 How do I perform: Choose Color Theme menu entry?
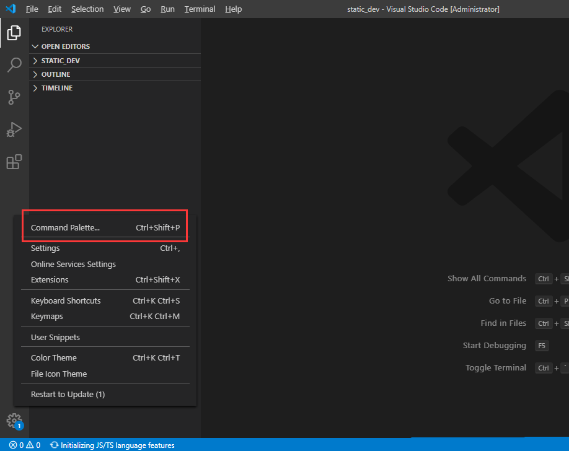pyautogui.click(x=105, y=357)
